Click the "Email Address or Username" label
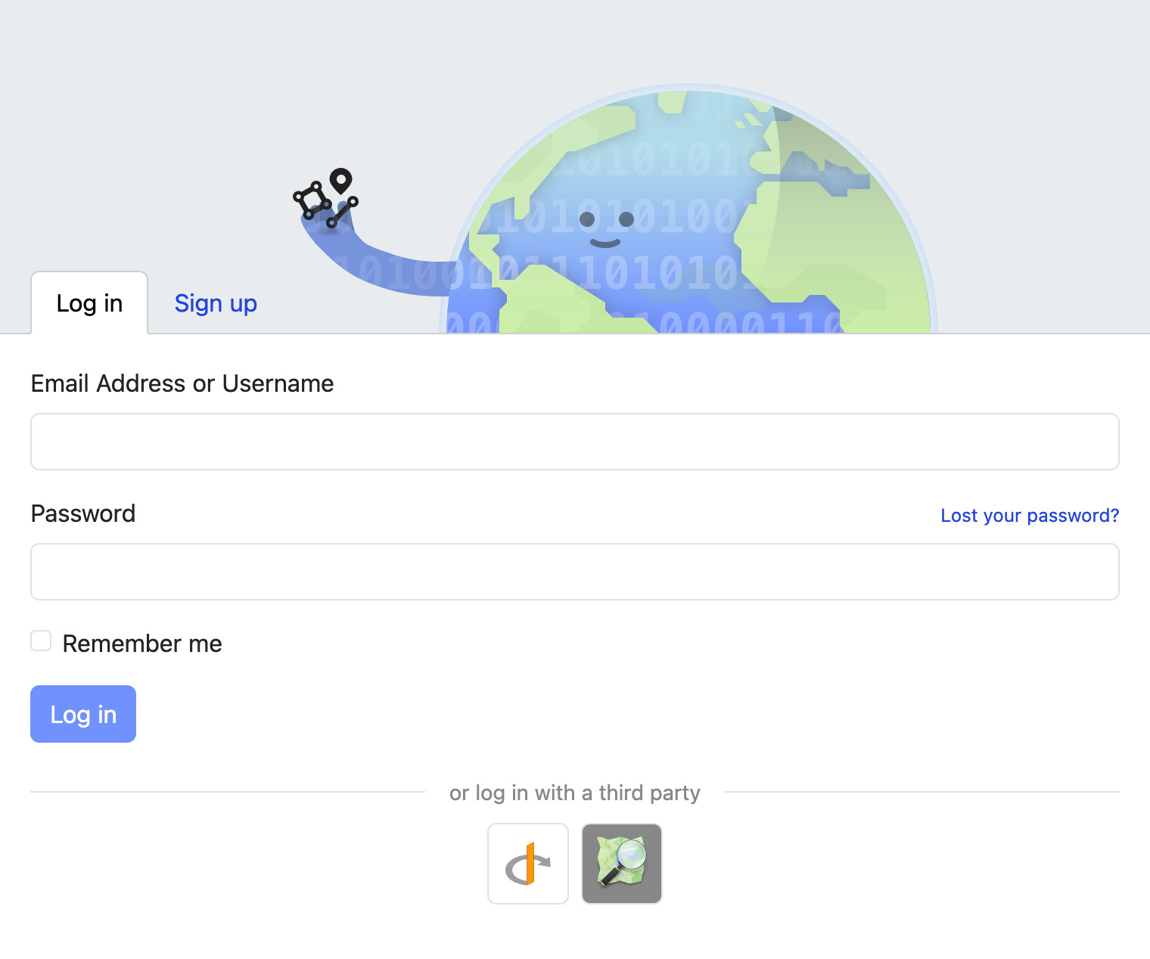 tap(182, 383)
